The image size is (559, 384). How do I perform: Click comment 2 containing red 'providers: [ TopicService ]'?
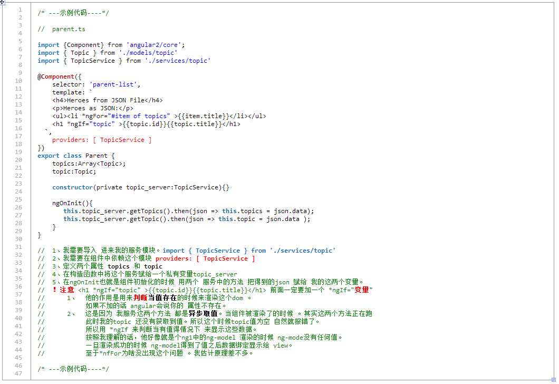[146, 258]
